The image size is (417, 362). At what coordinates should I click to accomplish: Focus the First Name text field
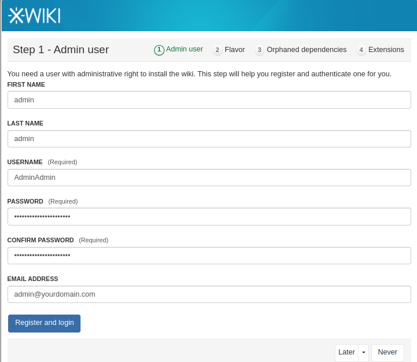(x=209, y=99)
